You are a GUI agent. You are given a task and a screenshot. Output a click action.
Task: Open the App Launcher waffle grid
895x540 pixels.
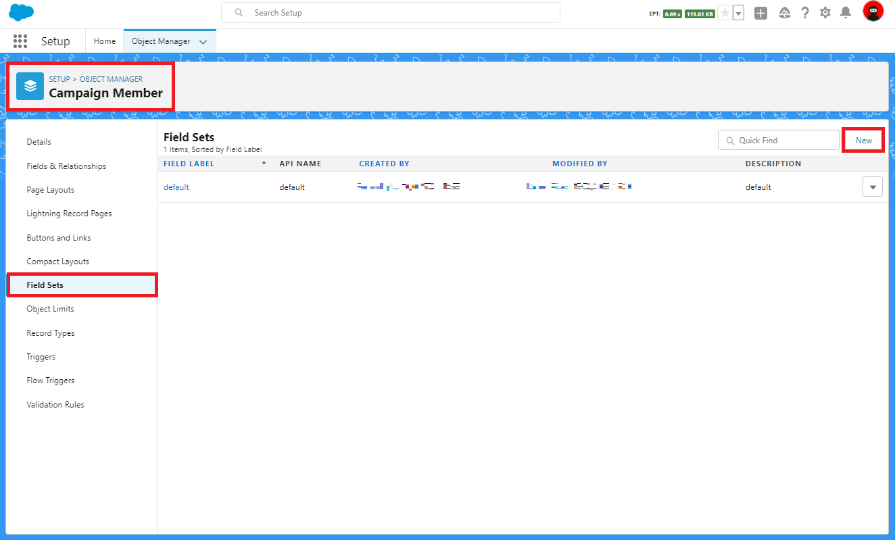click(x=20, y=41)
